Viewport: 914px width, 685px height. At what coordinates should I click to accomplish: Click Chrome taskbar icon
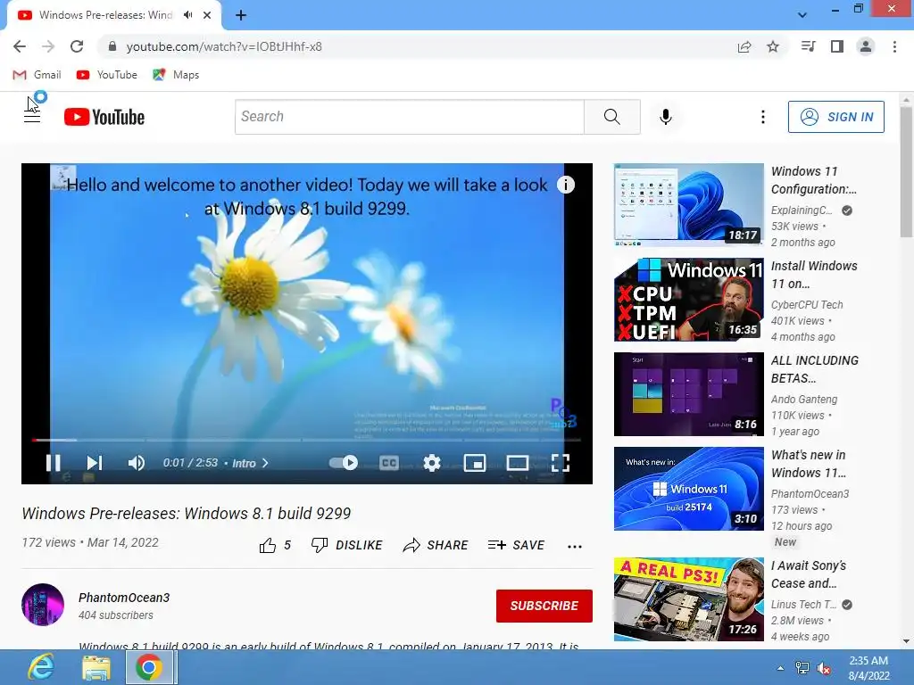click(150, 667)
